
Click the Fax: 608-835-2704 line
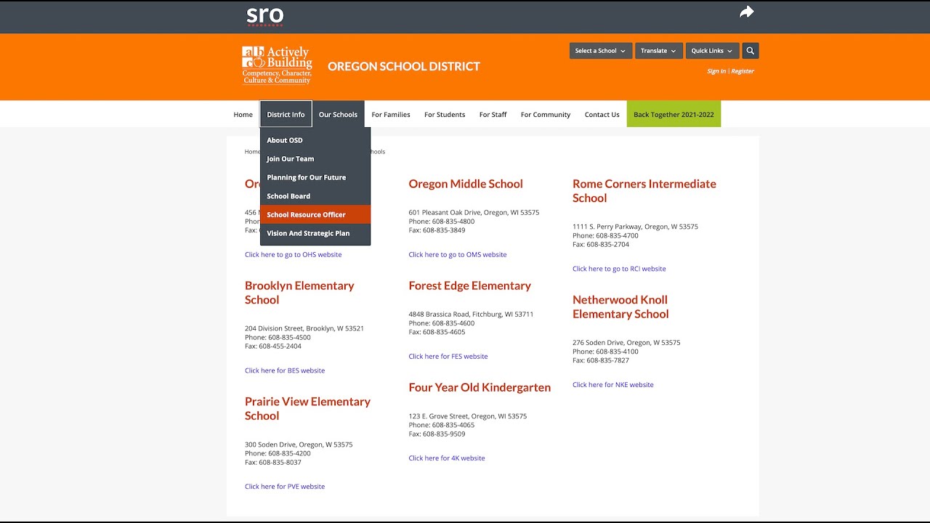coord(601,245)
